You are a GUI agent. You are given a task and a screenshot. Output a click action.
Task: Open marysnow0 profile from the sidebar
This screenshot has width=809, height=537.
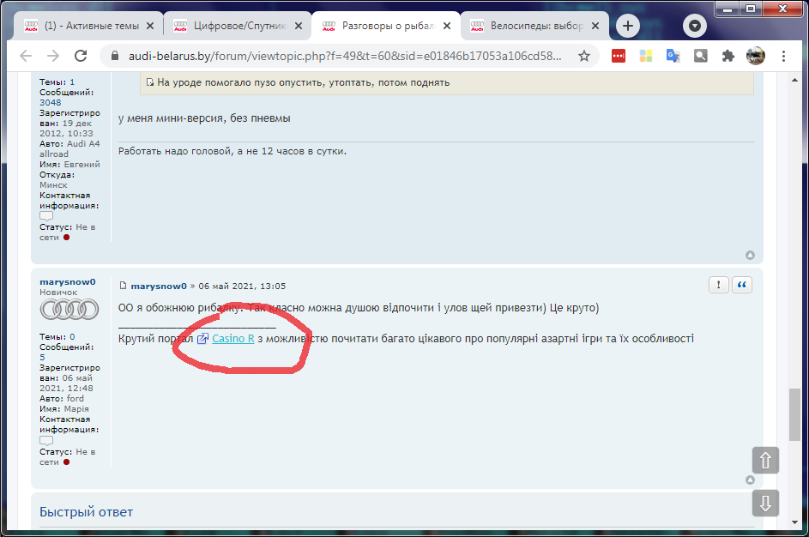(x=67, y=281)
